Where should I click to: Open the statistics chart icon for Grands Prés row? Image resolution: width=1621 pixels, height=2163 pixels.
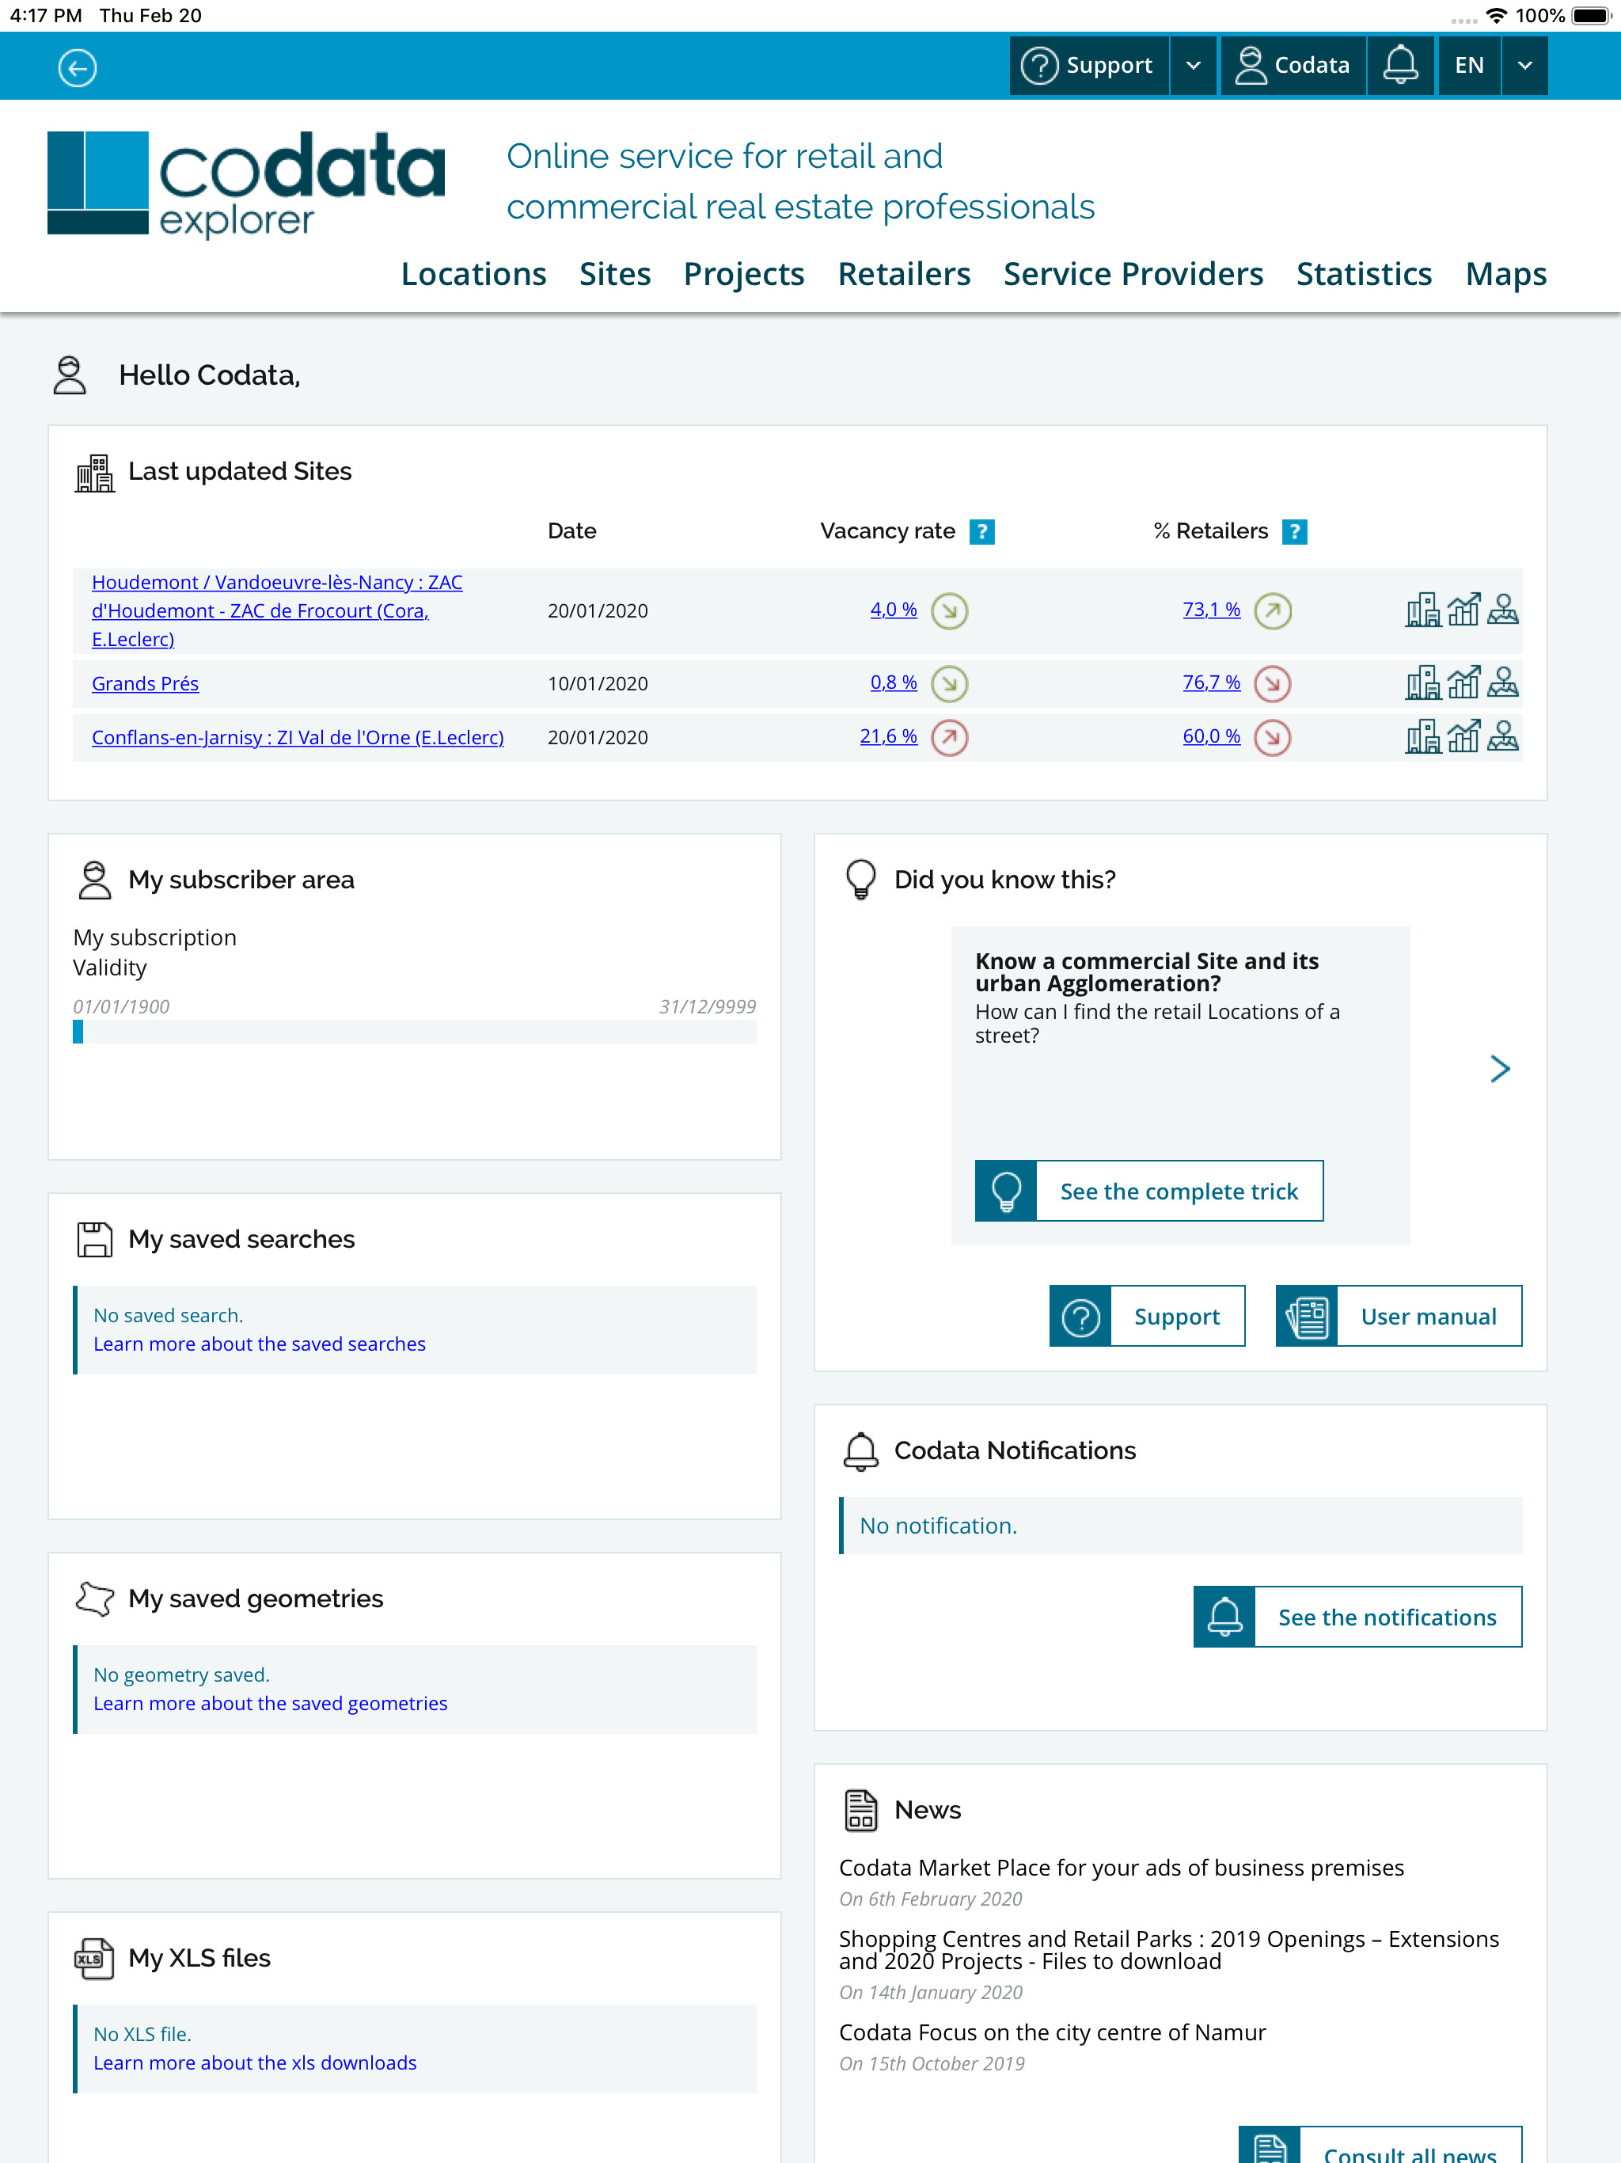1463,682
